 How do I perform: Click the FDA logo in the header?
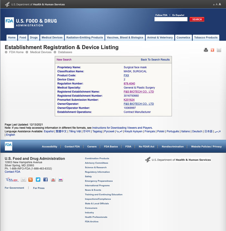[x=9, y=23]
